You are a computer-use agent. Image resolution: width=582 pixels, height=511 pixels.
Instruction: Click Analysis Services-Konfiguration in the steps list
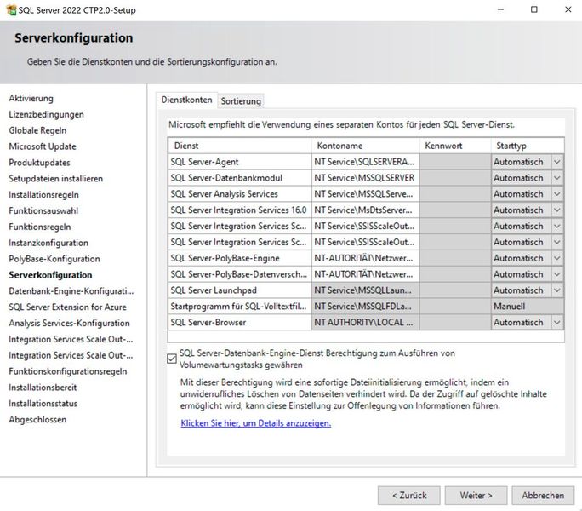[x=70, y=323]
